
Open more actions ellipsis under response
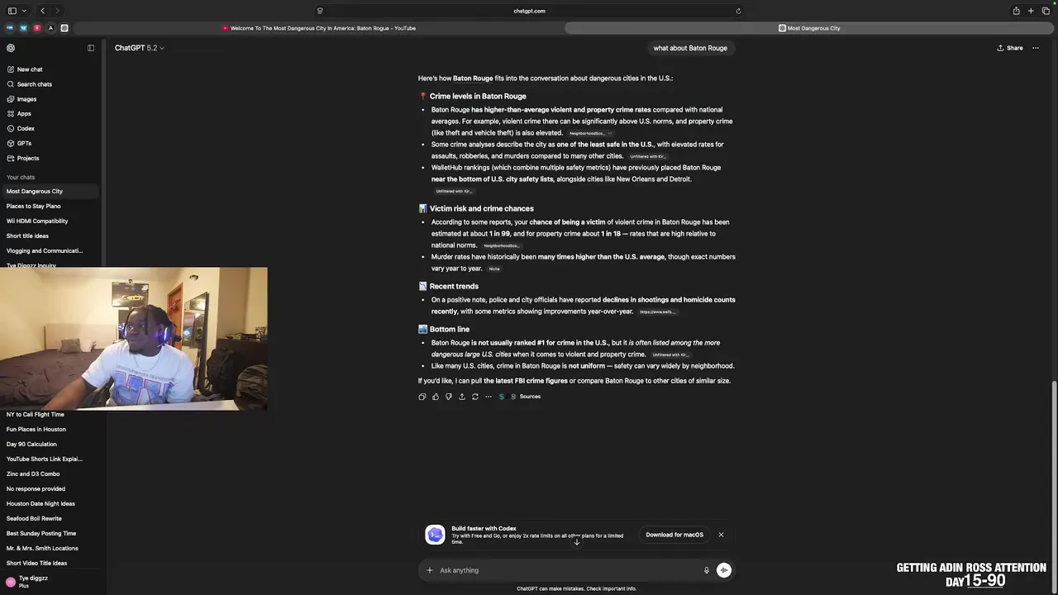[488, 397]
